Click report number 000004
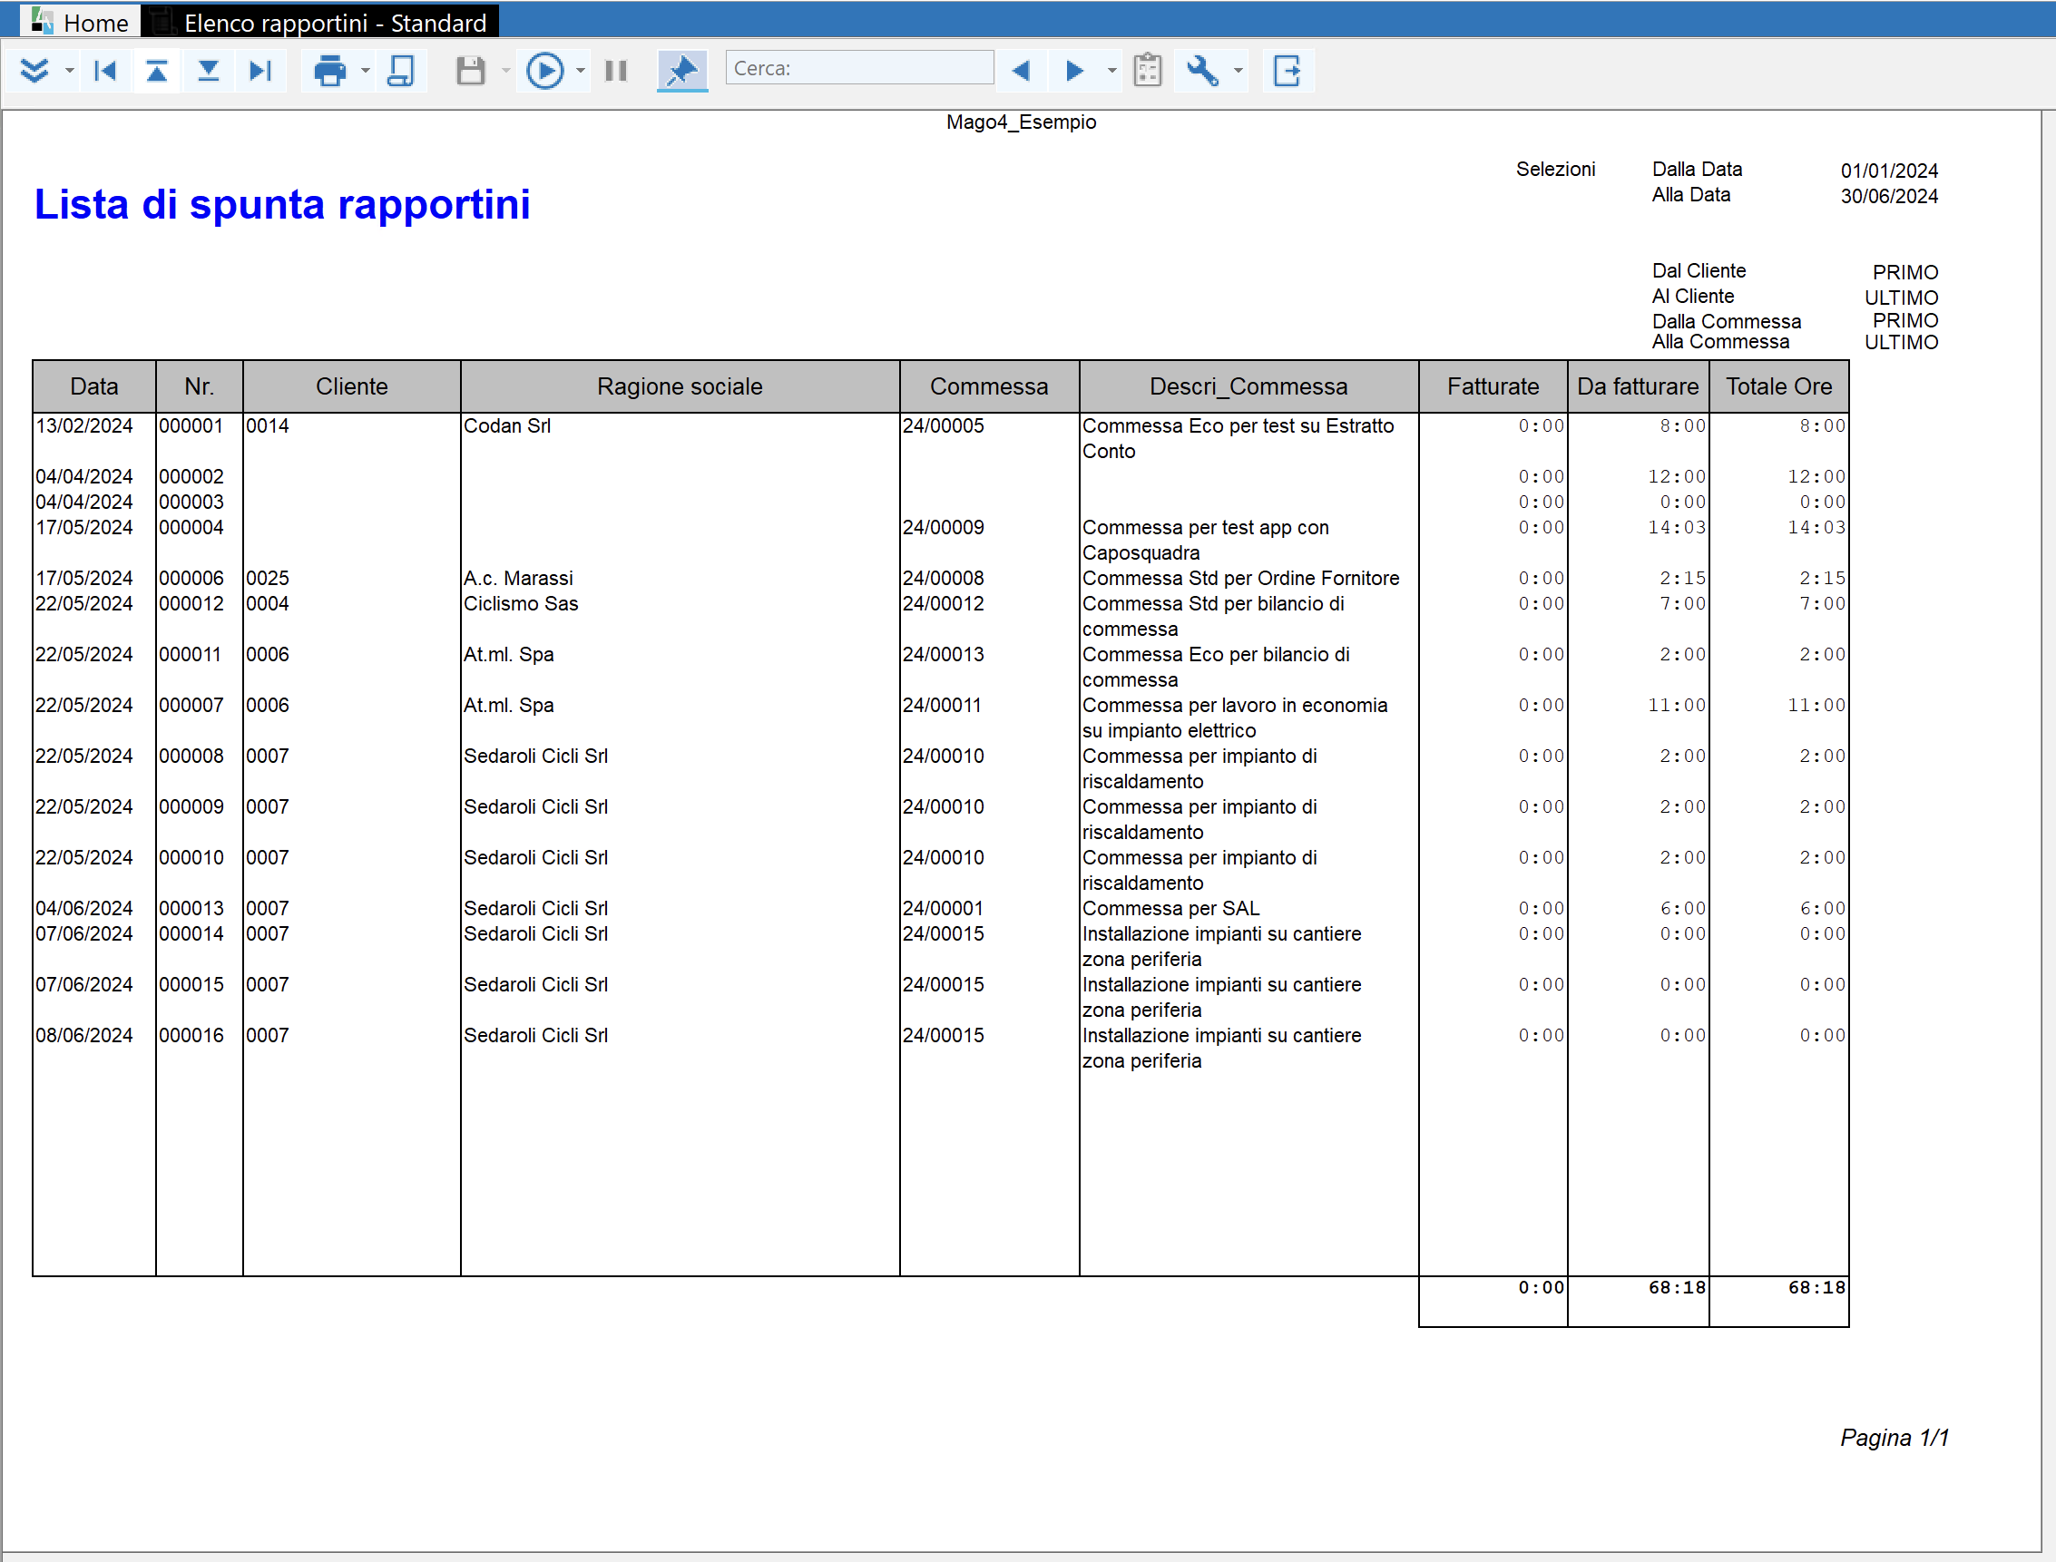This screenshot has width=2056, height=1562. click(x=191, y=527)
